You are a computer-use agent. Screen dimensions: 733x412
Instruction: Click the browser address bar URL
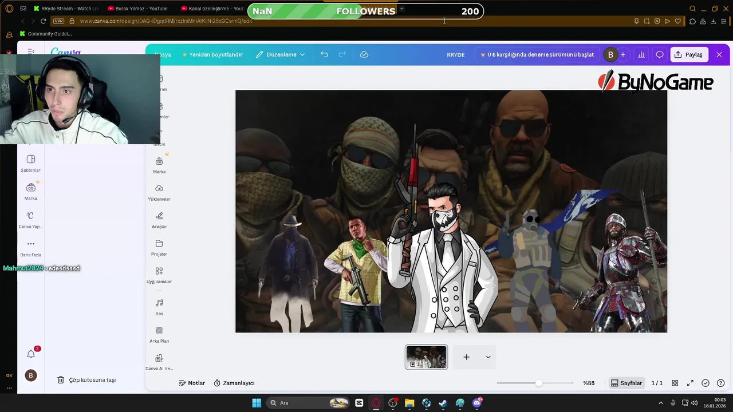point(166,21)
